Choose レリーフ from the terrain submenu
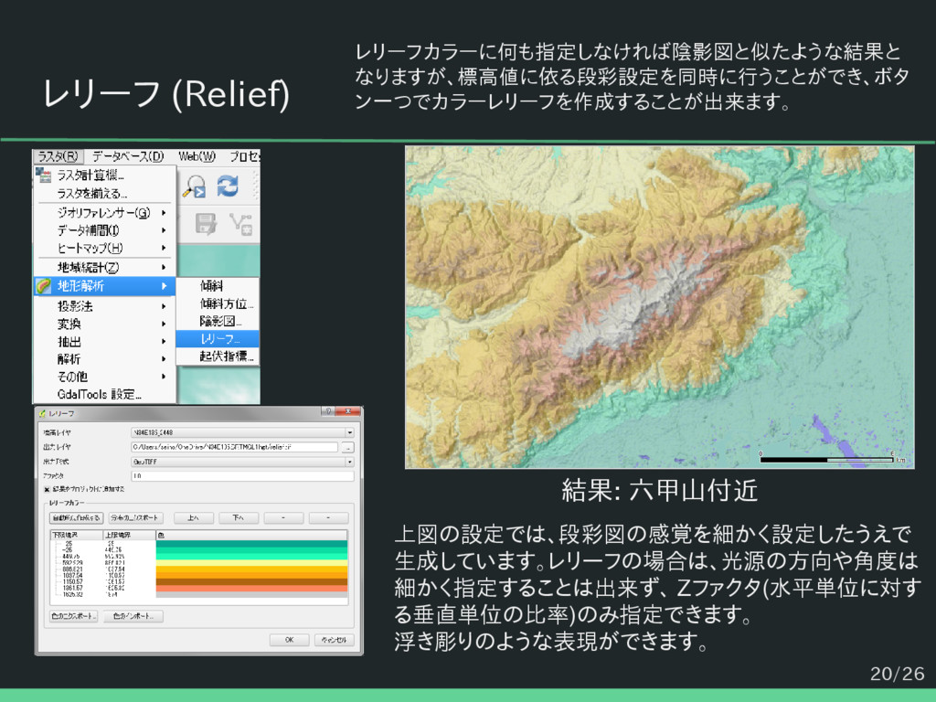 [218, 338]
